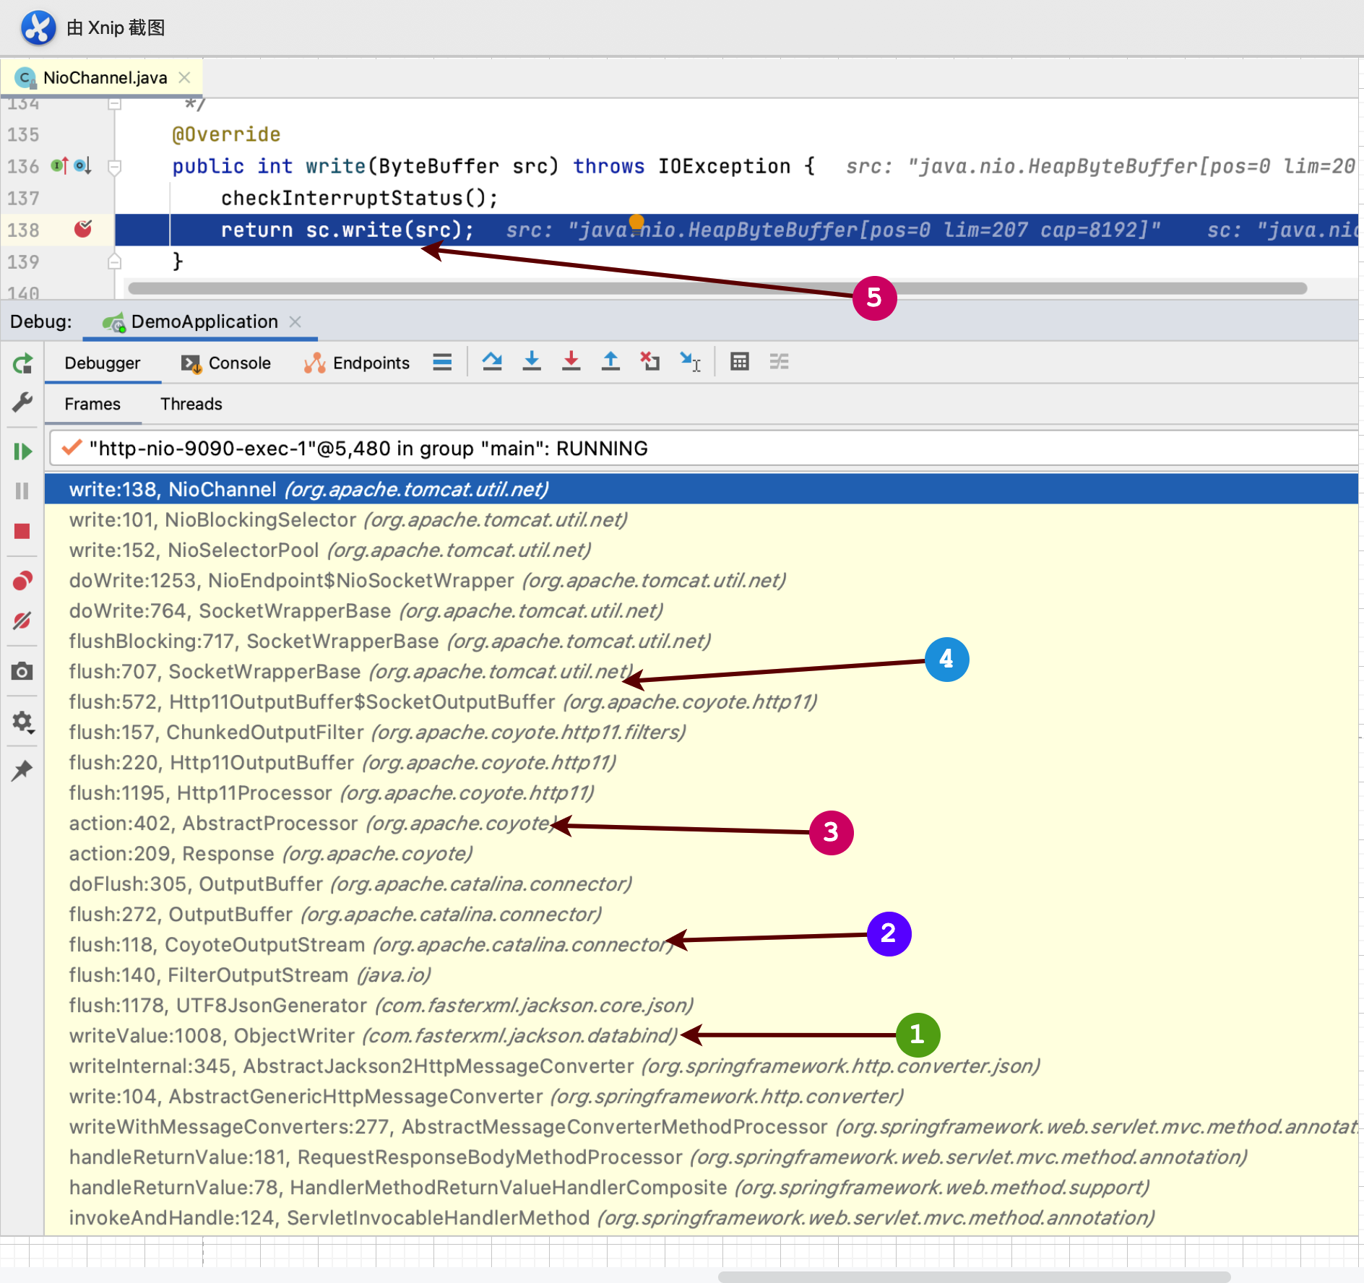Select frame write:152, NioSelectorPool
1364x1283 pixels.
(x=701, y=550)
